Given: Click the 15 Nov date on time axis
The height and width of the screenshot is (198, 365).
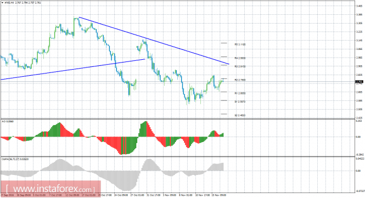Looking at the screenshot, I should pos(218,195).
